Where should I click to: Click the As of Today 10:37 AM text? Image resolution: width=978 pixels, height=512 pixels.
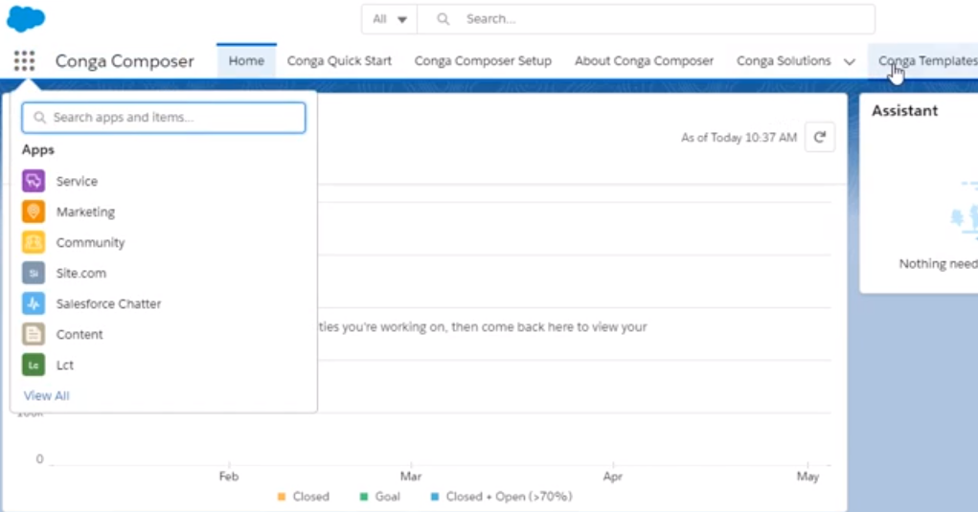tap(739, 137)
